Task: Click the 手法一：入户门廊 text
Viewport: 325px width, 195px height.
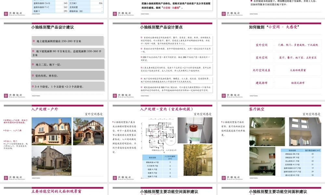Action: [x=12, y=131]
